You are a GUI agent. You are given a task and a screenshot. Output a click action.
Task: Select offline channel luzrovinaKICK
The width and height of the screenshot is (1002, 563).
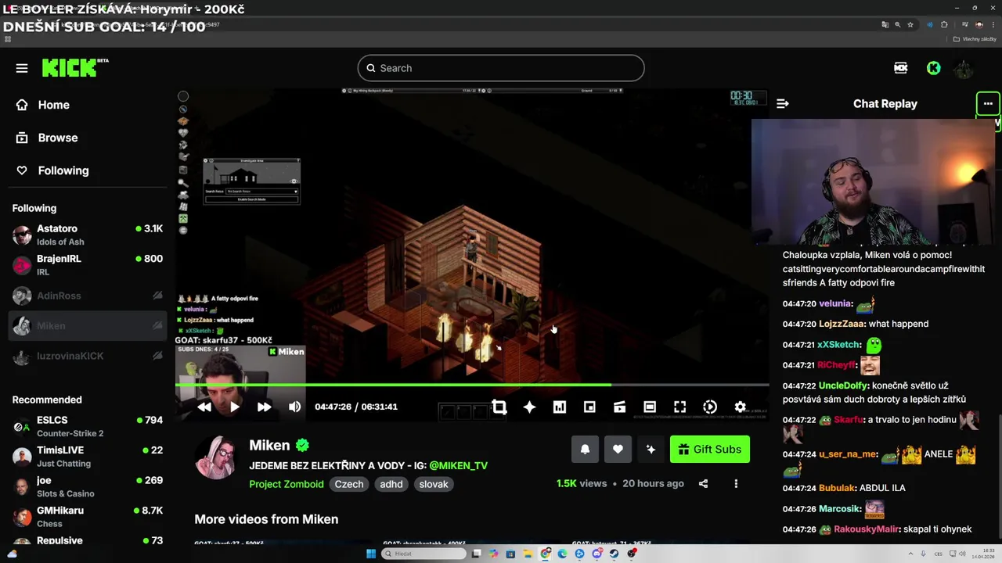pyautogui.click(x=88, y=356)
